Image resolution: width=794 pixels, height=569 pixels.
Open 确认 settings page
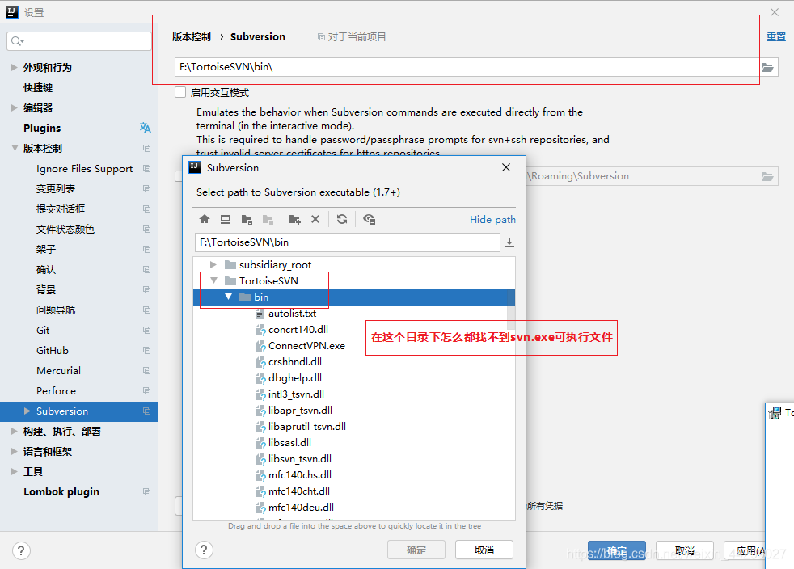tap(46, 270)
